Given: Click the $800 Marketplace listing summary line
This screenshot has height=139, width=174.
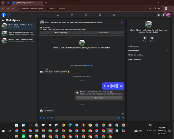Looking at the screenshot, I should pos(64,30).
